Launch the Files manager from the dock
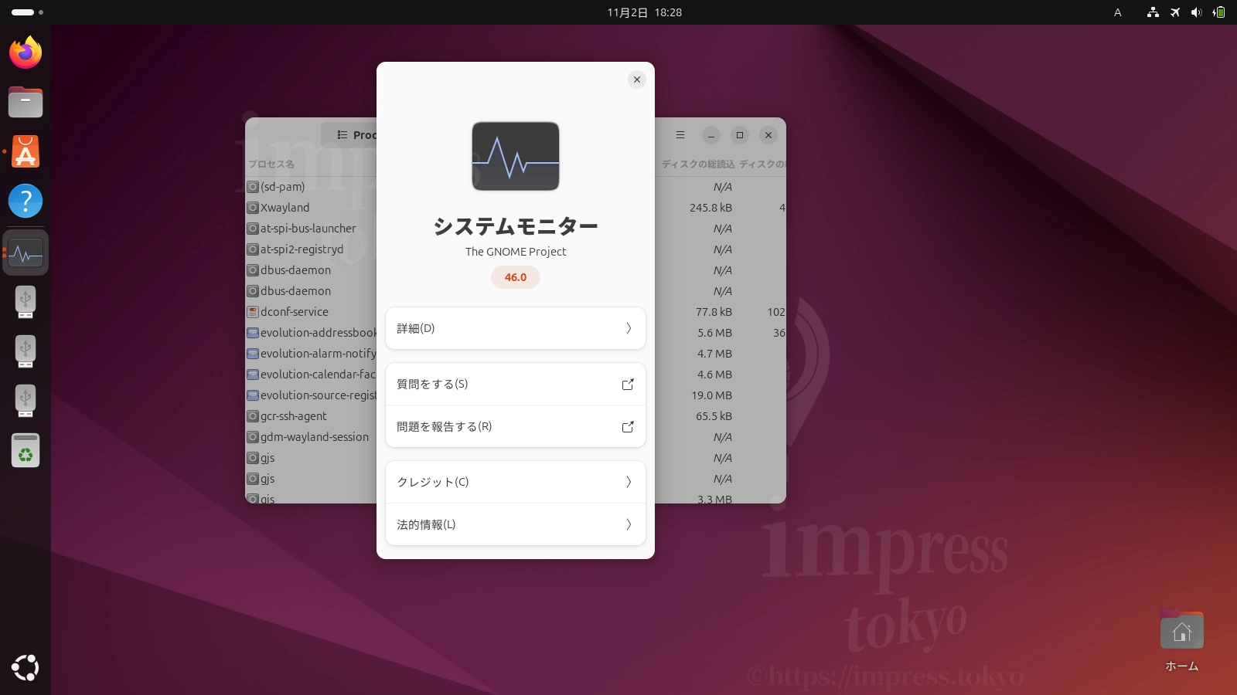1237x695 pixels. click(x=26, y=102)
